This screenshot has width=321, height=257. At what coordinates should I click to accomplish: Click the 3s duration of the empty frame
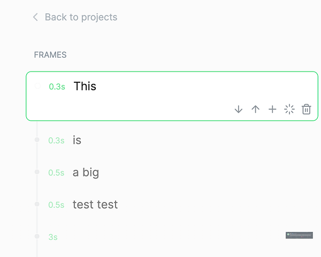click(x=53, y=237)
